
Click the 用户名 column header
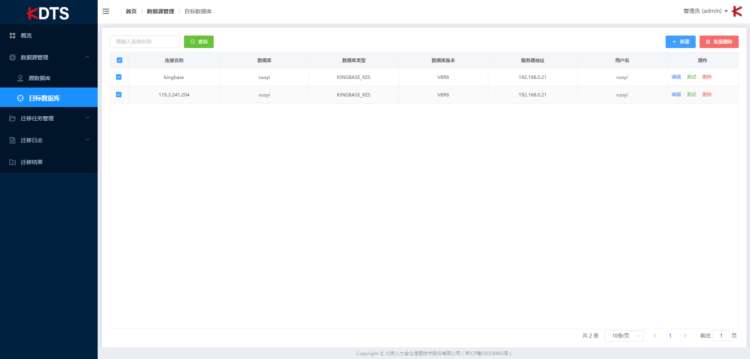622,61
